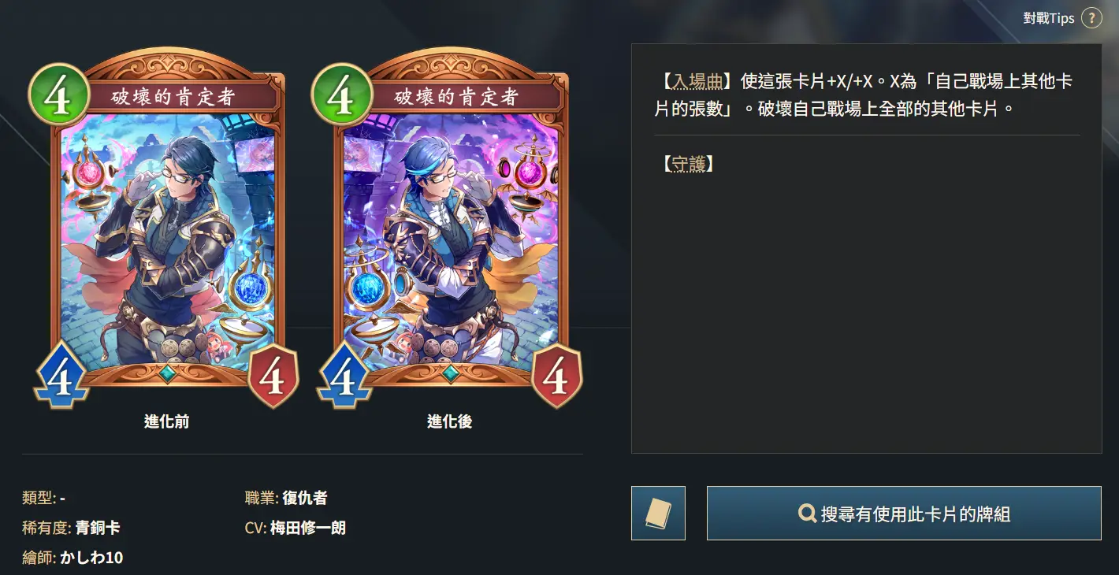Click the blue attack 4 badge on 進化後 card
This screenshot has width=1119, height=575.
click(x=344, y=376)
